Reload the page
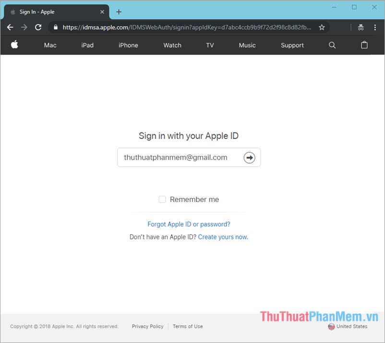The height and width of the screenshot is (343, 385). point(38,27)
